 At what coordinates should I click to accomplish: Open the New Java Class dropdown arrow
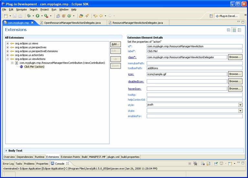[x=73, y=16]
